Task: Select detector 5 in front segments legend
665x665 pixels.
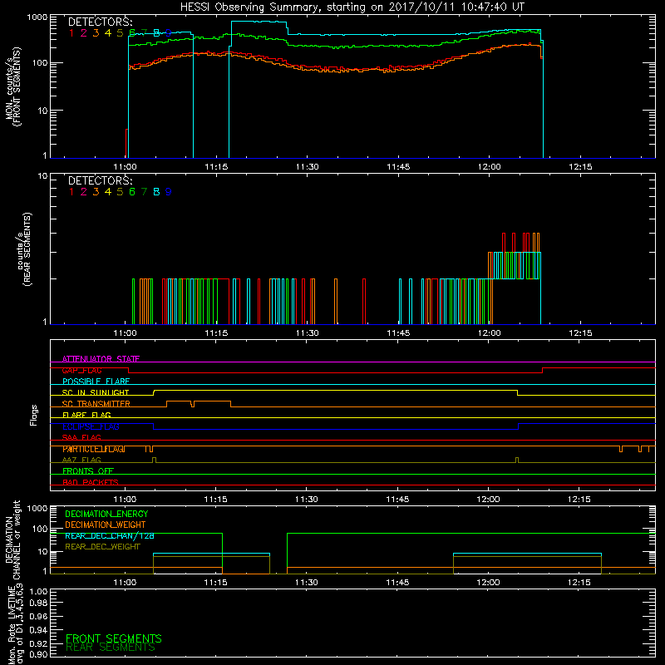Action: pos(120,33)
